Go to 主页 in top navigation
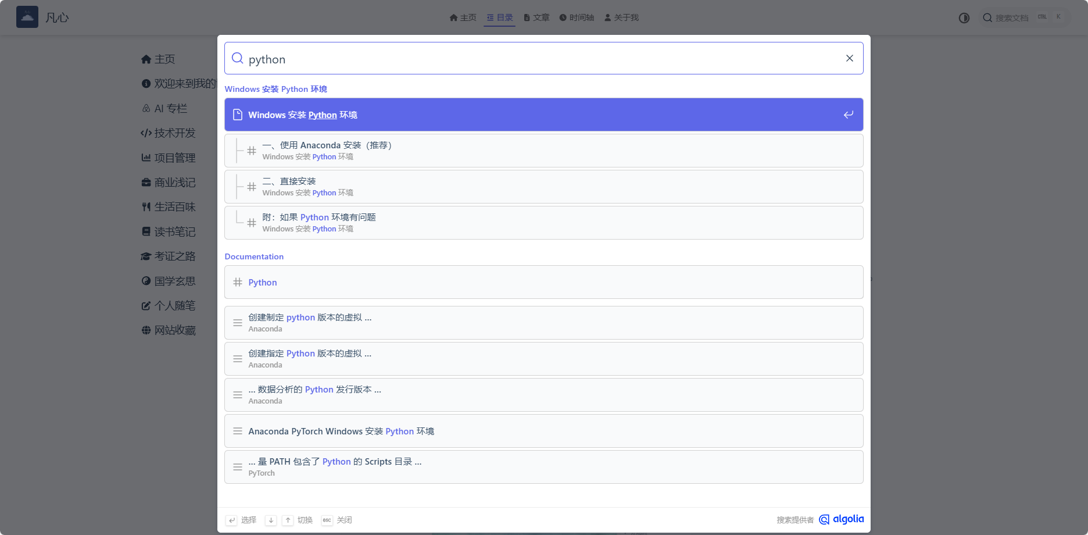Image resolution: width=1088 pixels, height=535 pixels. click(463, 17)
